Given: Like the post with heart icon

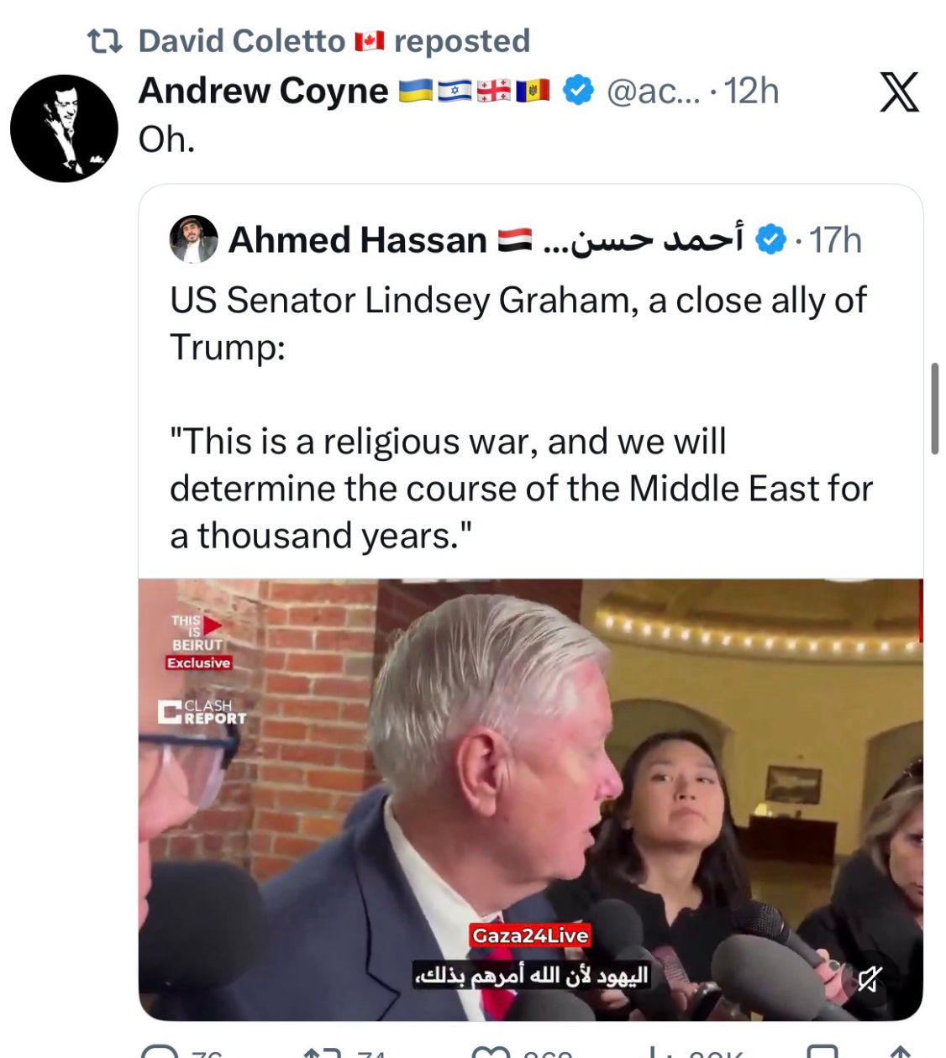Looking at the screenshot, I should point(491,1051).
